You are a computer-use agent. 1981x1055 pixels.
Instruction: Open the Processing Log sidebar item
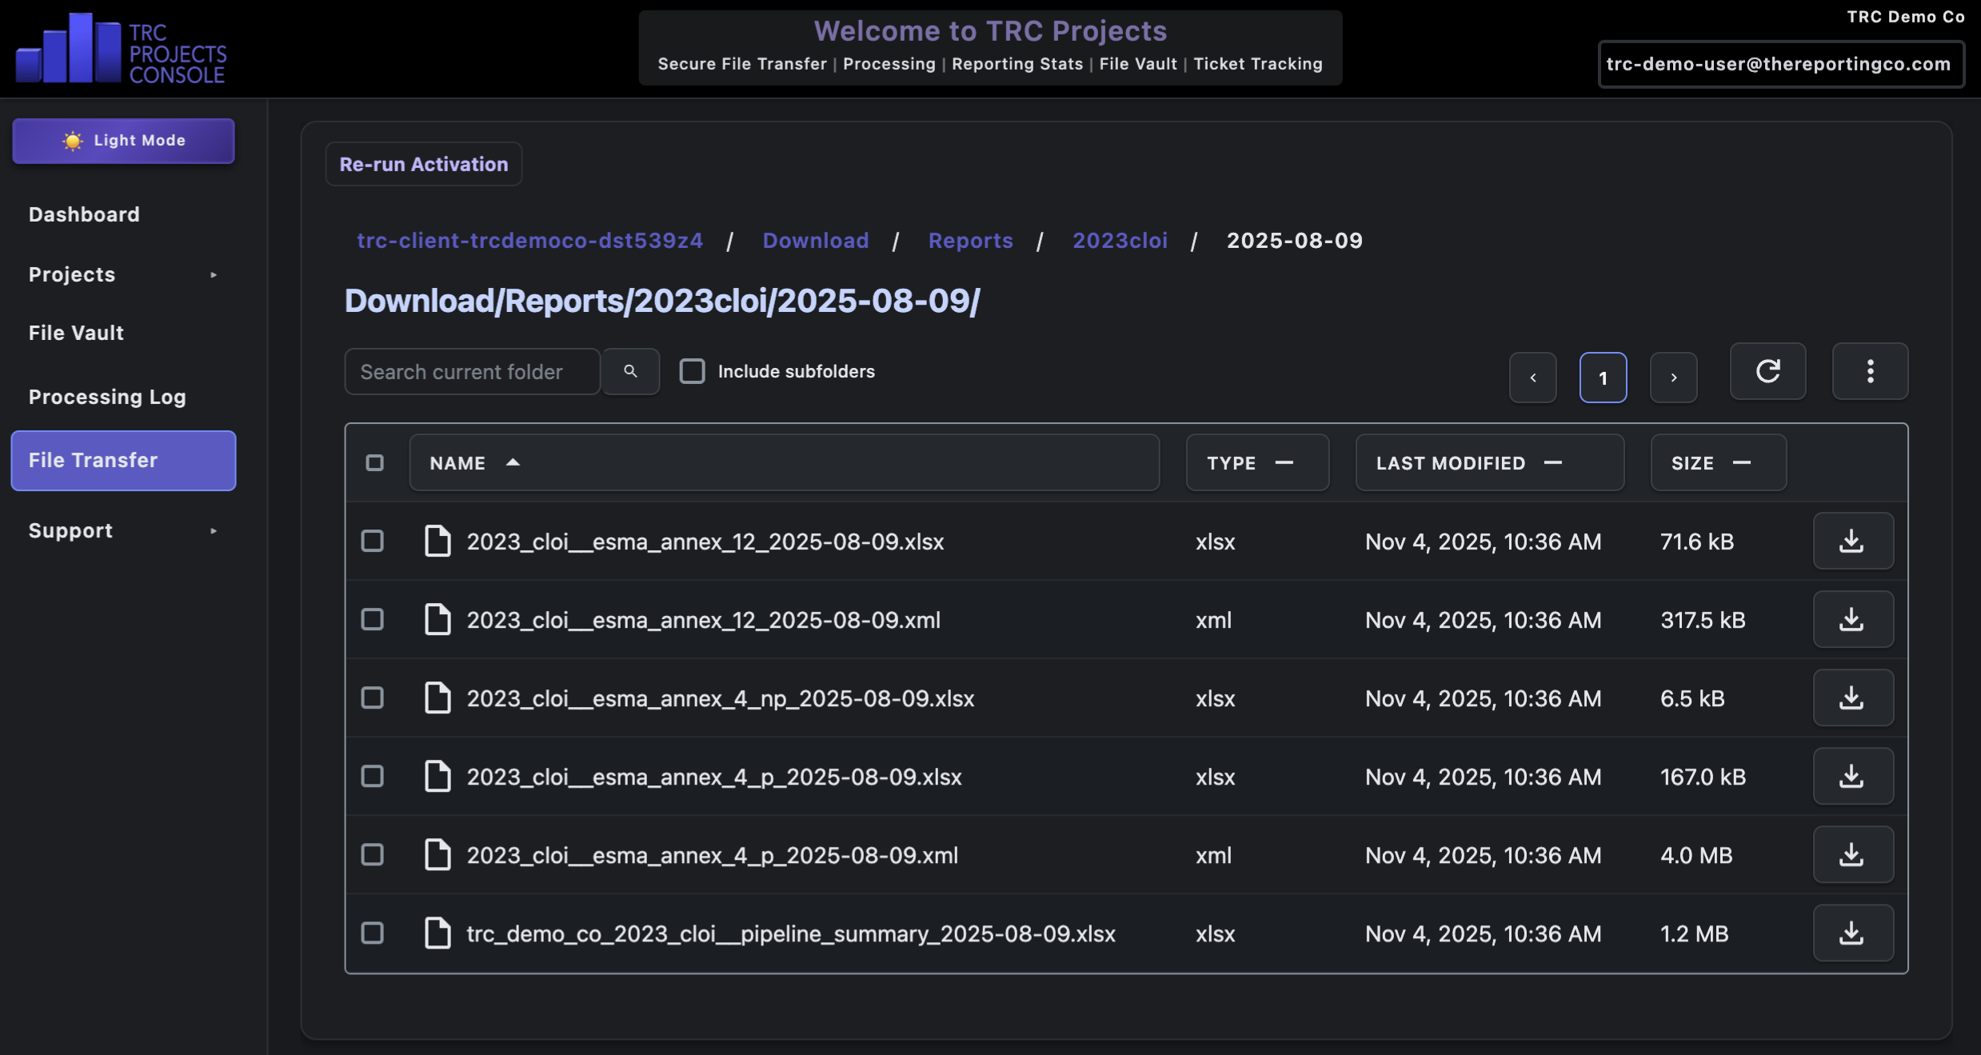click(x=107, y=397)
